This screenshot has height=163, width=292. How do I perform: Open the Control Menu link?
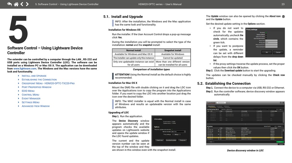point(30,95)
